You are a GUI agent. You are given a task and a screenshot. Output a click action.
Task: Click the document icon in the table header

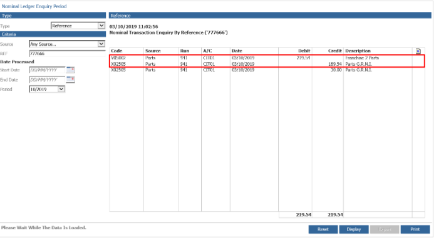(x=418, y=51)
